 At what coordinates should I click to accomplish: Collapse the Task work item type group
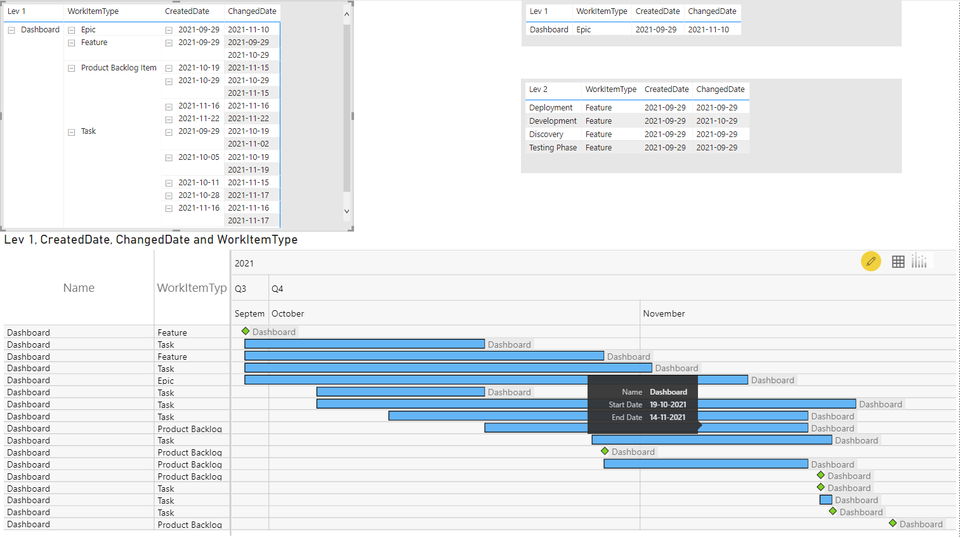click(71, 131)
